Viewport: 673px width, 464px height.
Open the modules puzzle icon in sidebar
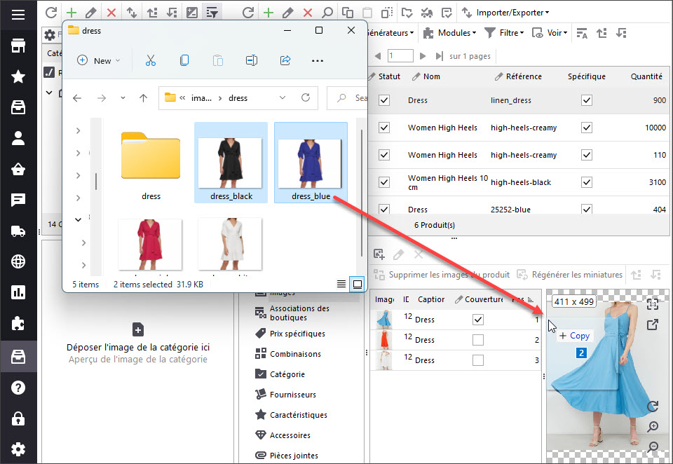18,323
